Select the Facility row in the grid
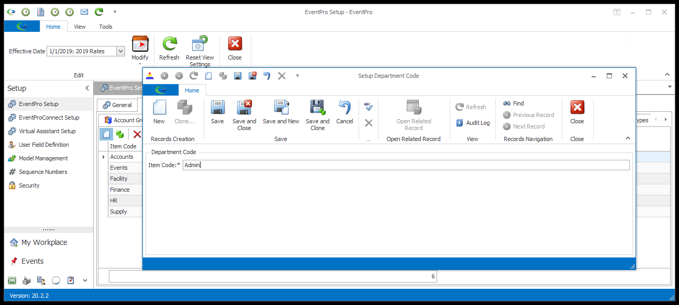This screenshot has height=305, width=679. (x=125, y=179)
